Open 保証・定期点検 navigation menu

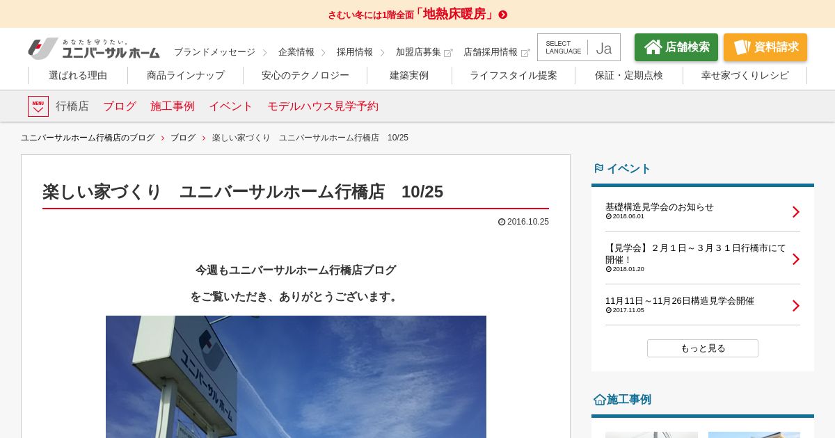629,75
